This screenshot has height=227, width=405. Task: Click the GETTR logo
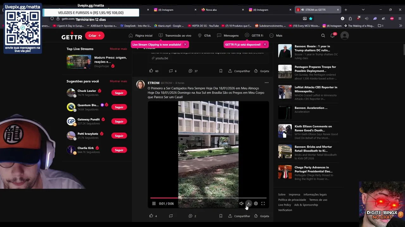[72, 36]
